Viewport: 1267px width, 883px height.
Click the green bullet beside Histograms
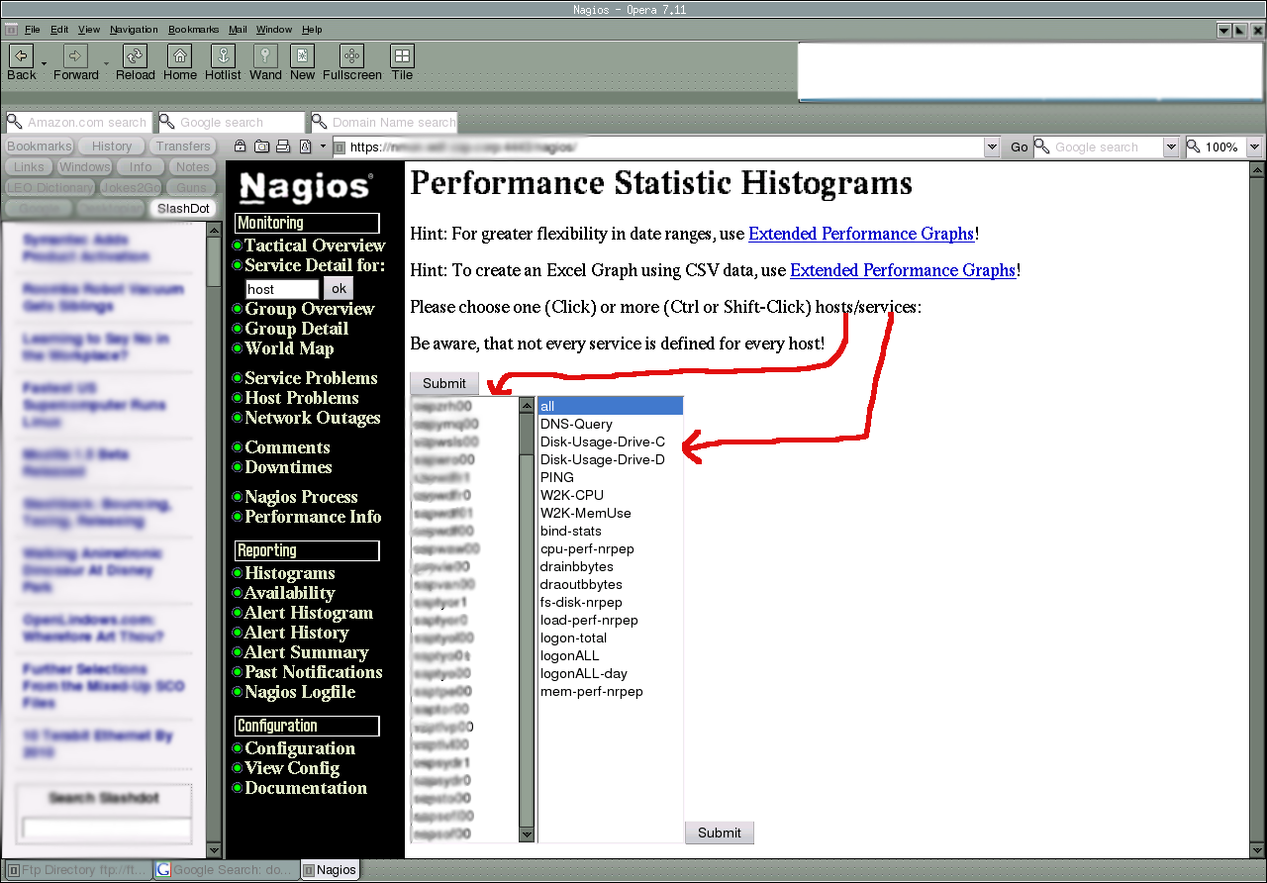pyautogui.click(x=238, y=573)
